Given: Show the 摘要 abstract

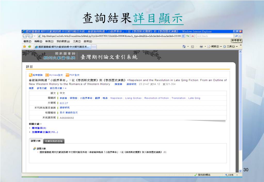Looking at the screenshot, I should [x=31, y=88].
